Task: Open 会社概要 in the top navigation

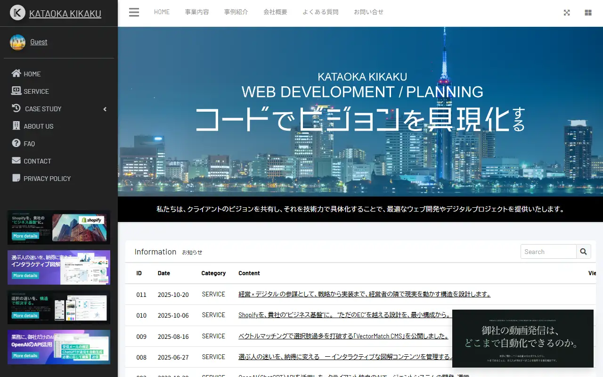Action: 275,12
